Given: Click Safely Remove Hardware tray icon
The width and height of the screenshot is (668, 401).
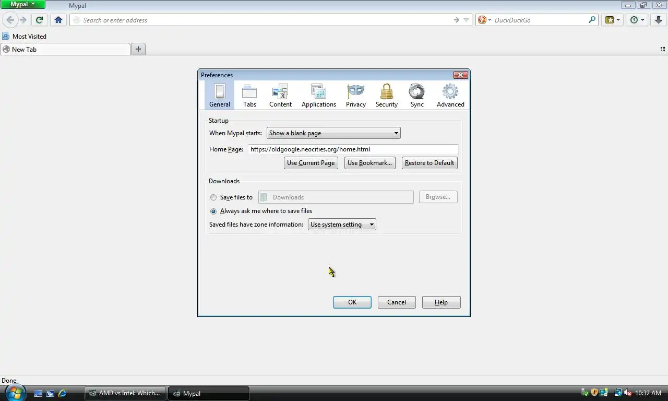Looking at the screenshot, I should (584, 393).
